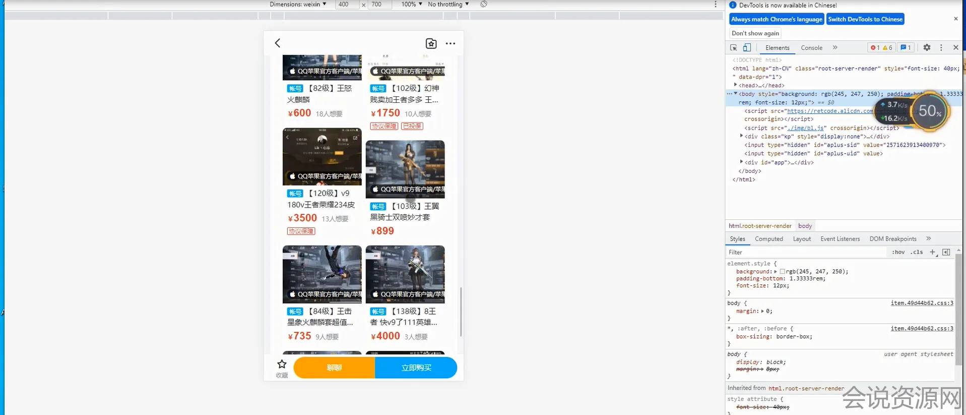
Task: Open the three-dot menu in mobile header
Action: 450,43
